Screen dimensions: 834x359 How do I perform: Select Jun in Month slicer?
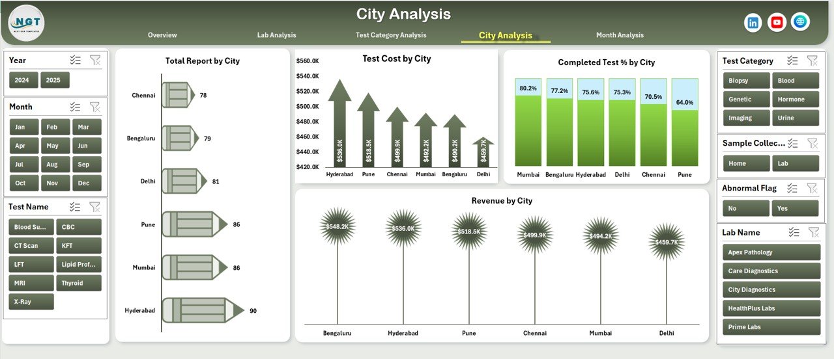pos(87,146)
